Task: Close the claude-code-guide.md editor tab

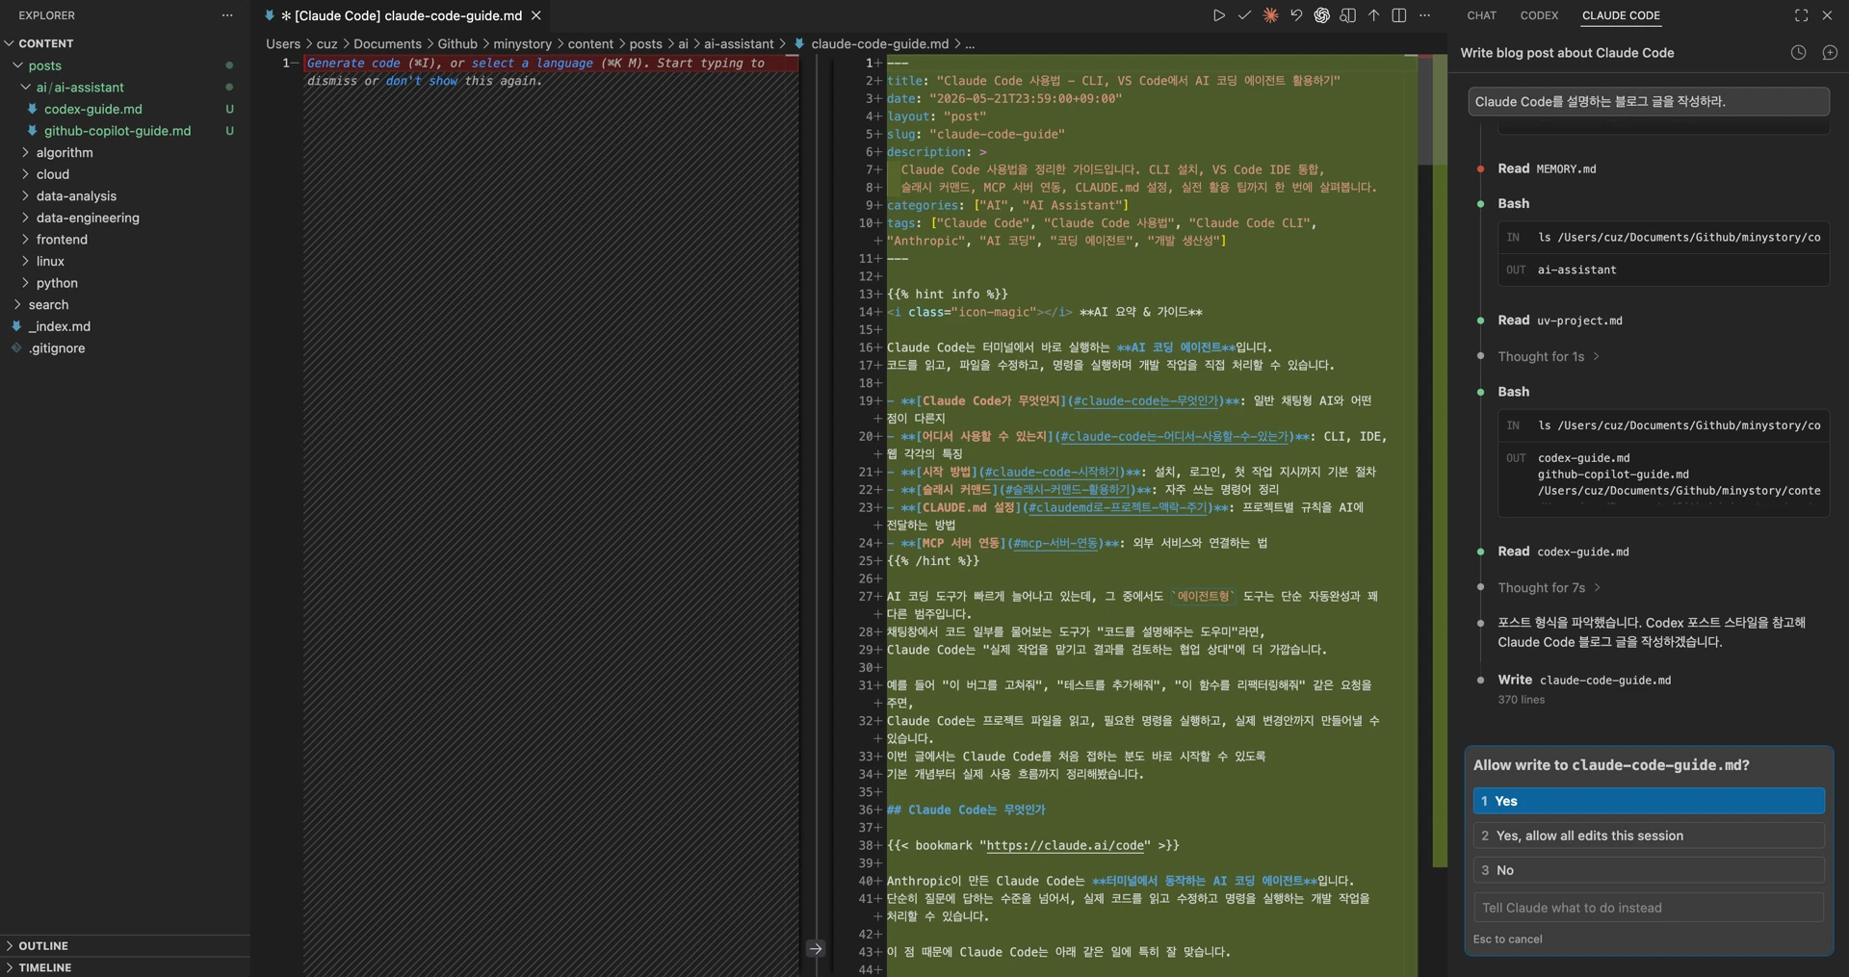Action: pyautogui.click(x=536, y=15)
